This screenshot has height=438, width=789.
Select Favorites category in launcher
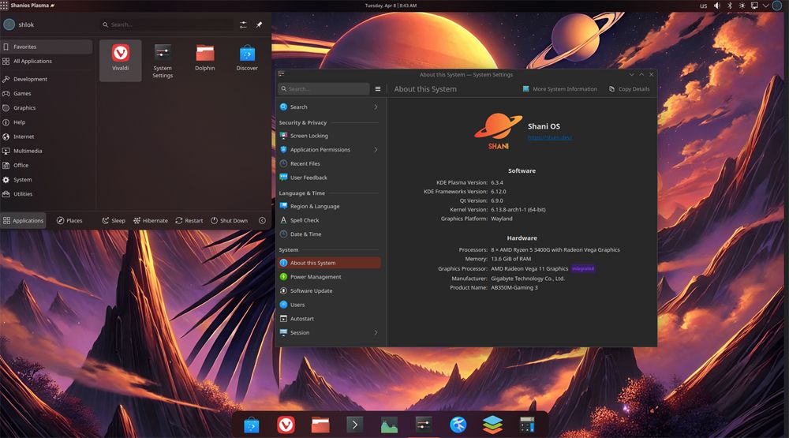click(47, 47)
